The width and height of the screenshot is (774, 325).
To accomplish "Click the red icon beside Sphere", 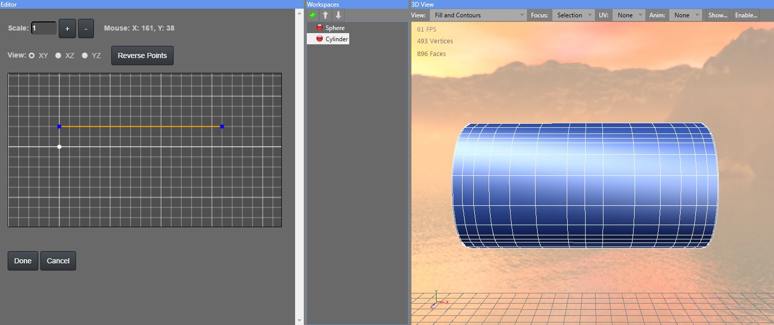I will [320, 28].
